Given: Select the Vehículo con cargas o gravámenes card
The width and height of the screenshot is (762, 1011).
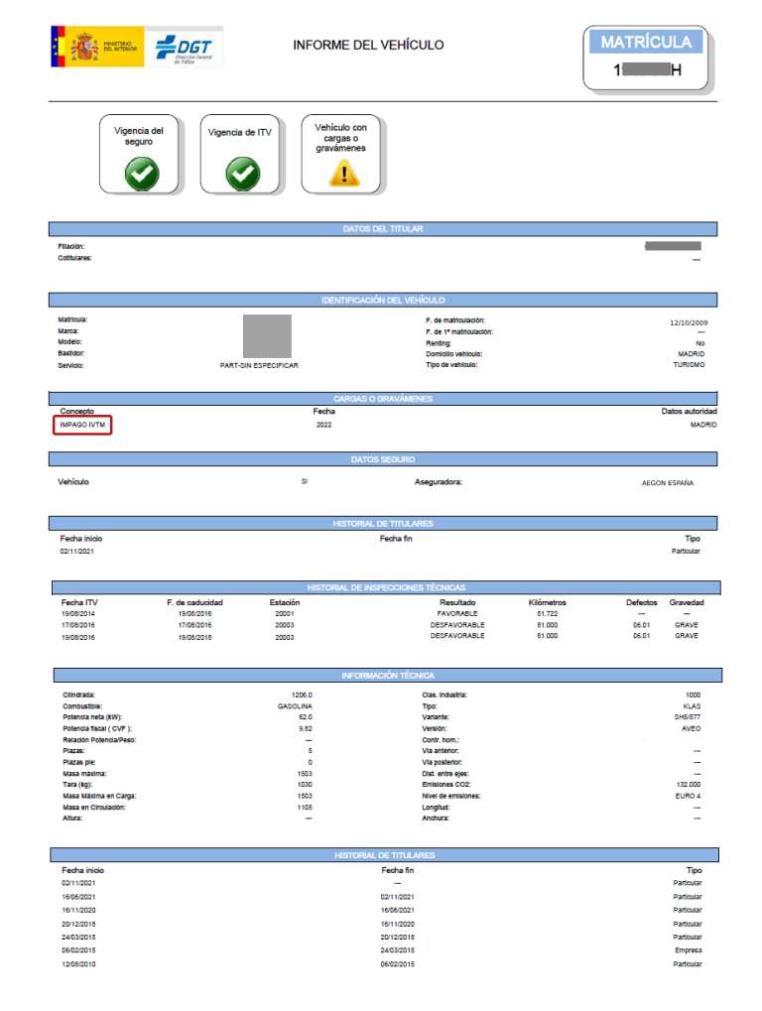Looking at the screenshot, I should [x=341, y=154].
